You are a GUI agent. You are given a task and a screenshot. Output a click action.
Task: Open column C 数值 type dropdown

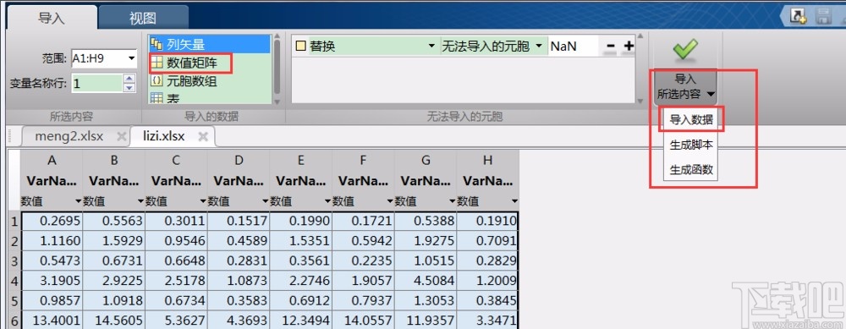[203, 202]
